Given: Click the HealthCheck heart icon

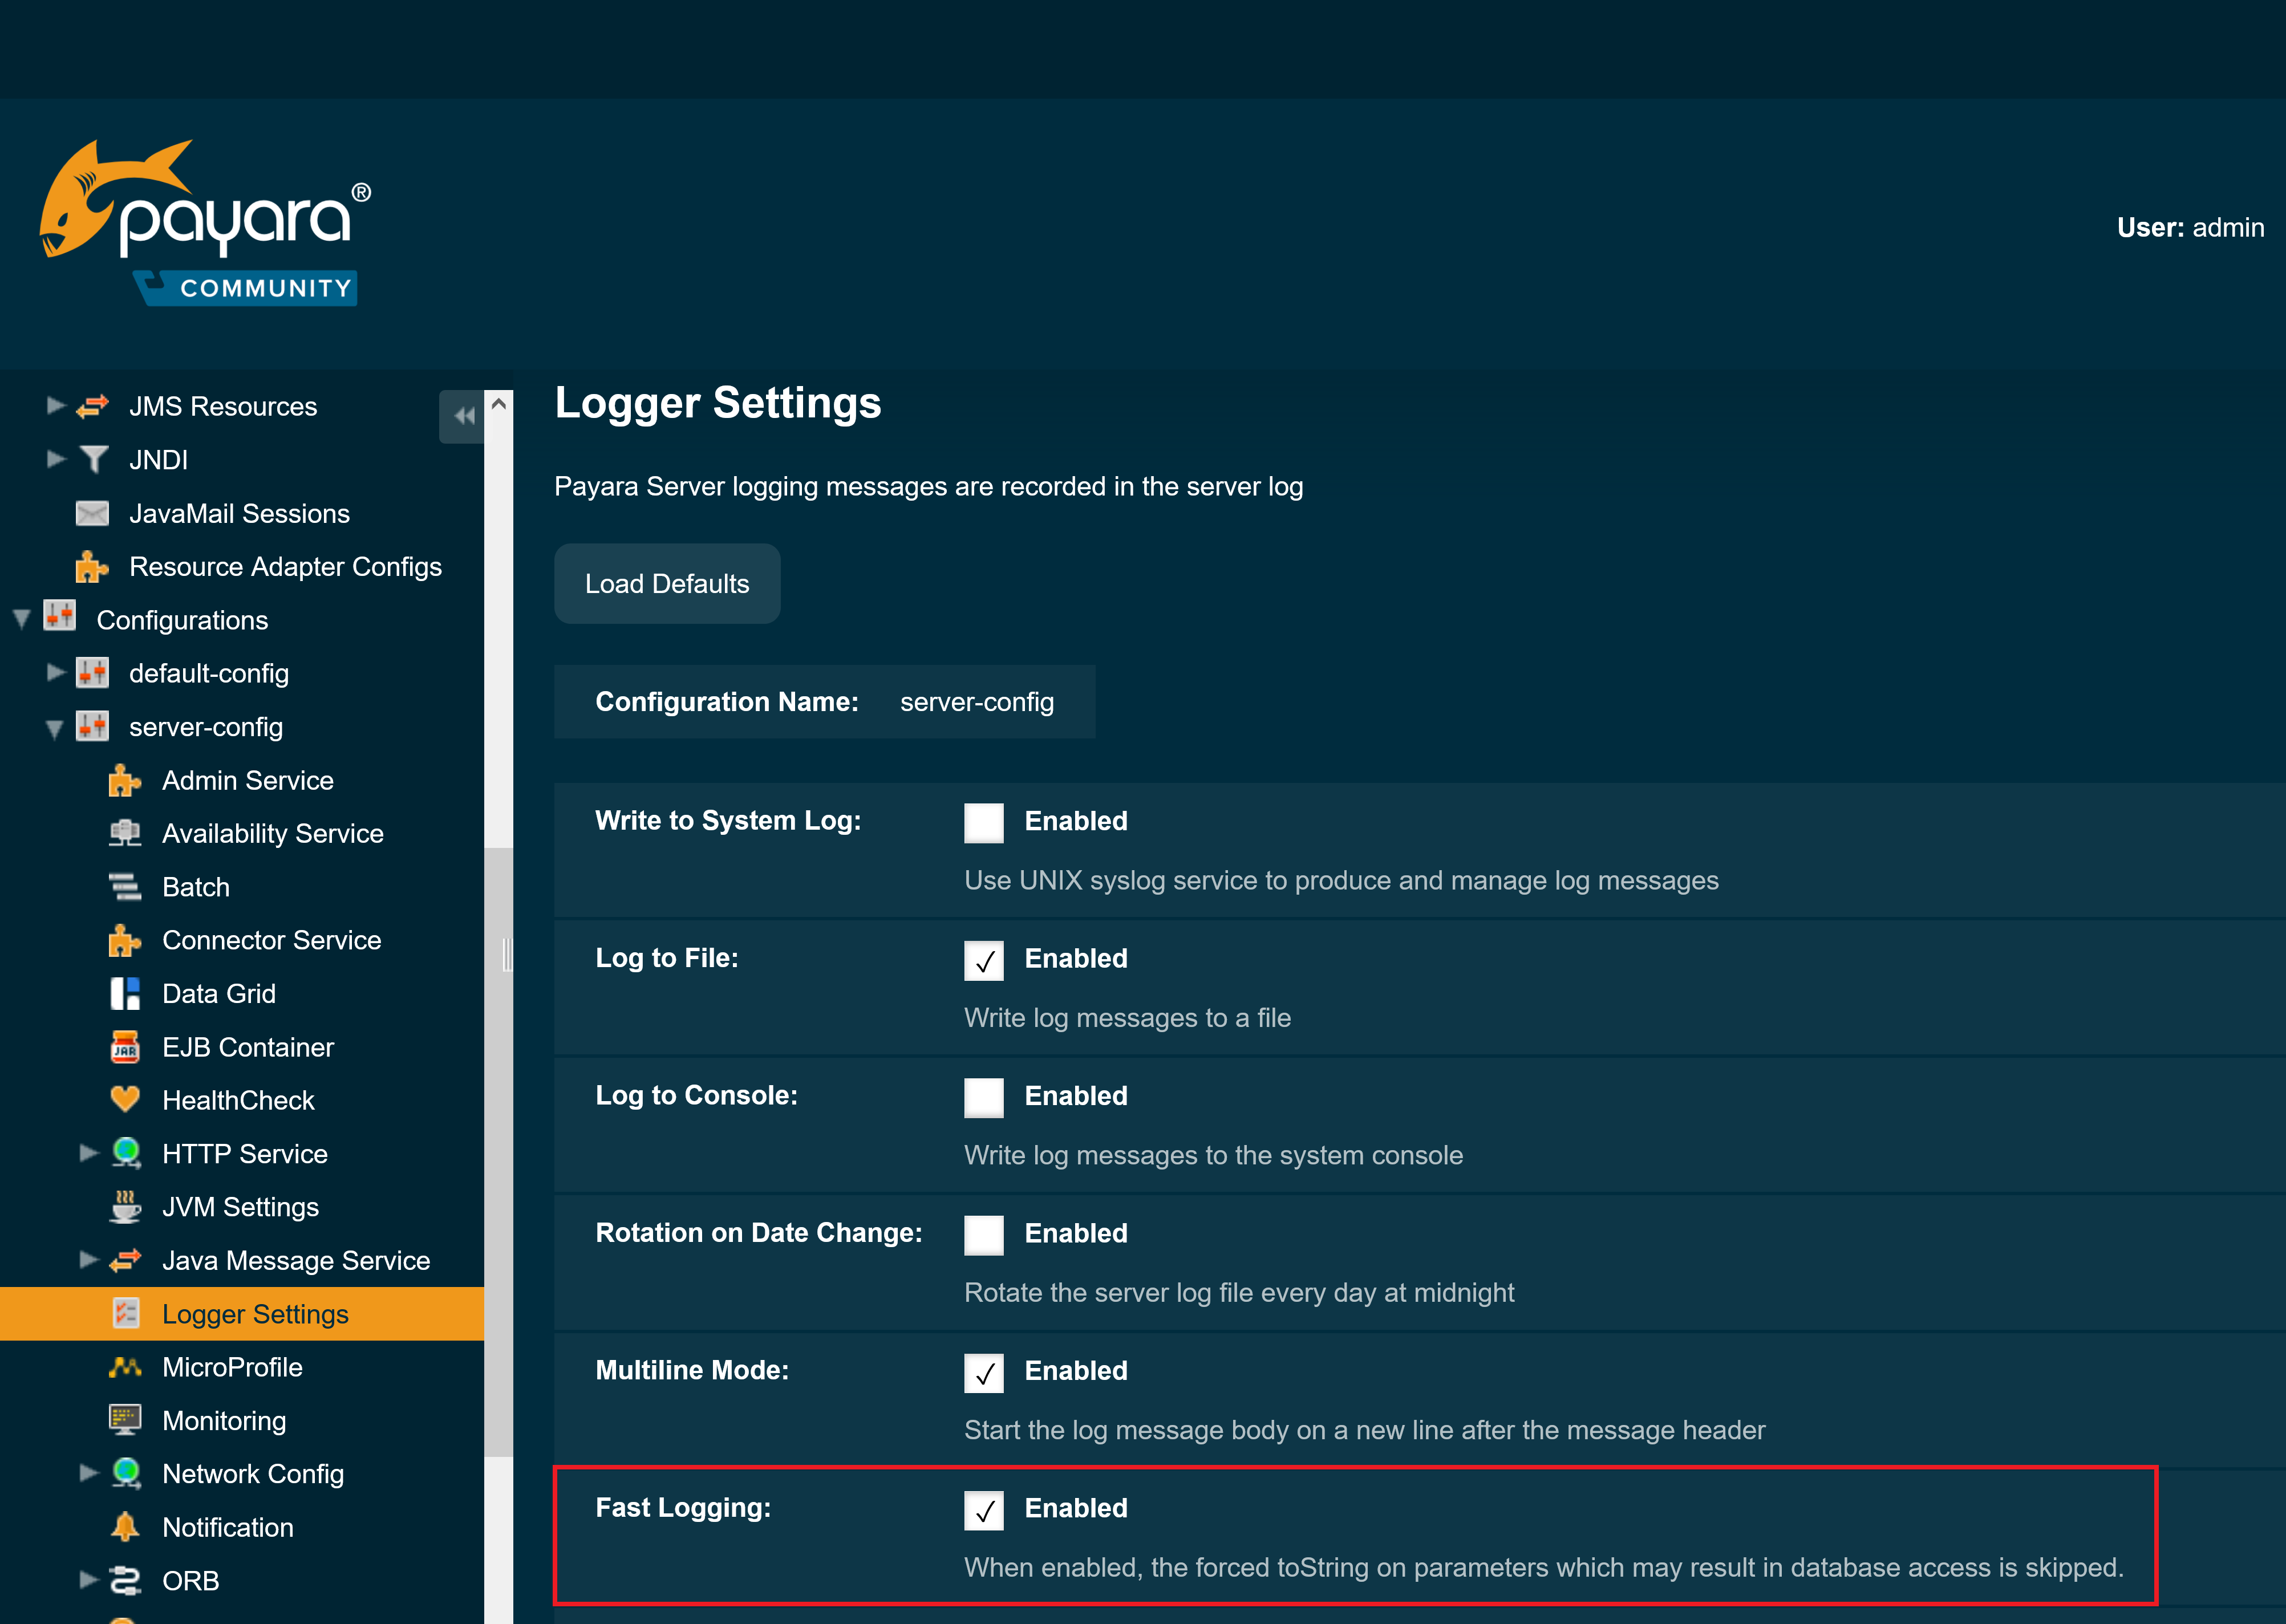Looking at the screenshot, I should click(x=126, y=1100).
